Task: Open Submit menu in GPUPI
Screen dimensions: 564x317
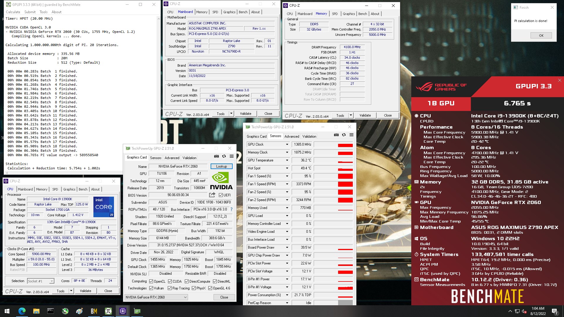Action: click(30, 12)
